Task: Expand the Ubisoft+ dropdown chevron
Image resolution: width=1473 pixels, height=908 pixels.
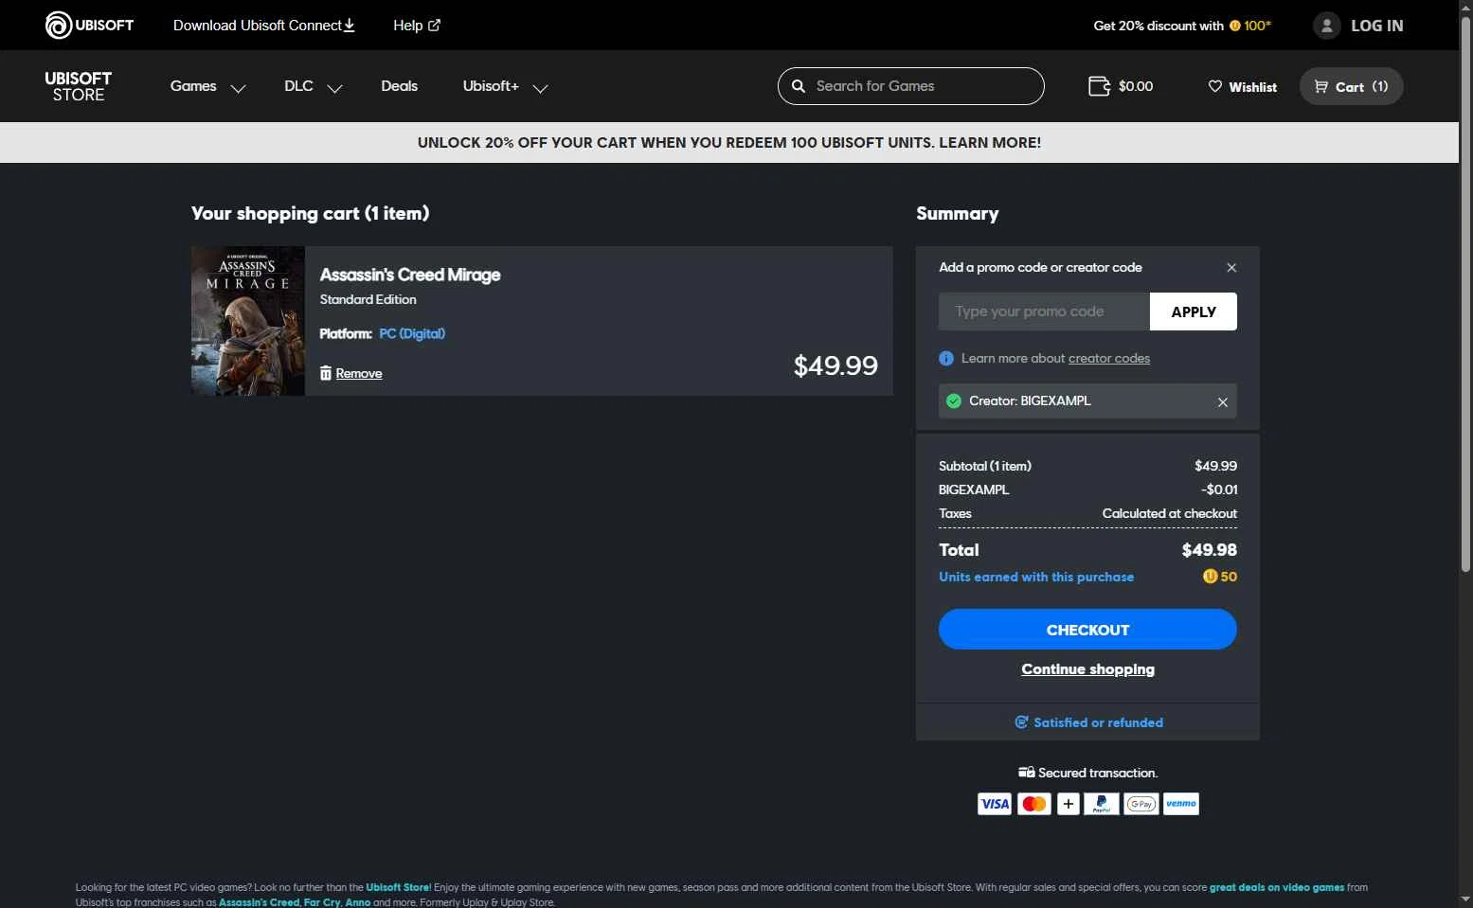Action: [540, 88]
